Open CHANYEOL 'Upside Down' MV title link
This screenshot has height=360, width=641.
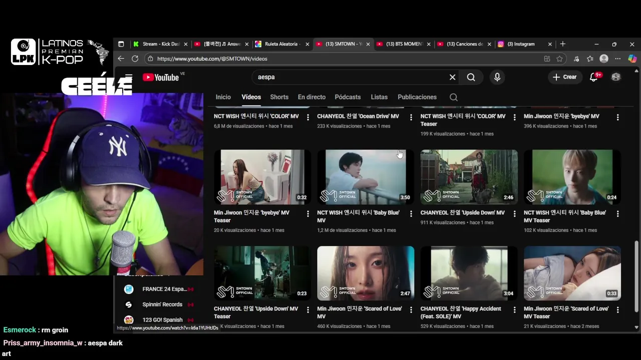click(462, 213)
